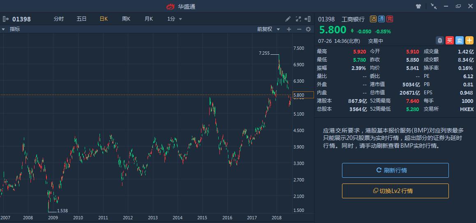Viewport: 476px width, 223px height.
Task: Click the 切换Lv2行情 button
Action: (395, 191)
